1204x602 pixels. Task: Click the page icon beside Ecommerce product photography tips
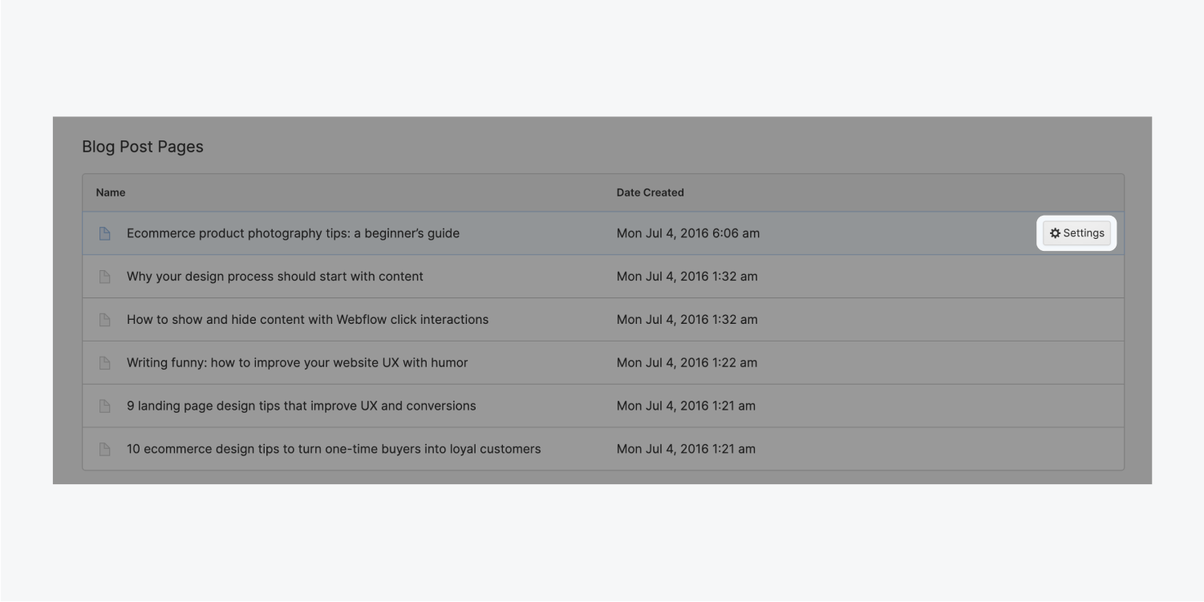104,233
